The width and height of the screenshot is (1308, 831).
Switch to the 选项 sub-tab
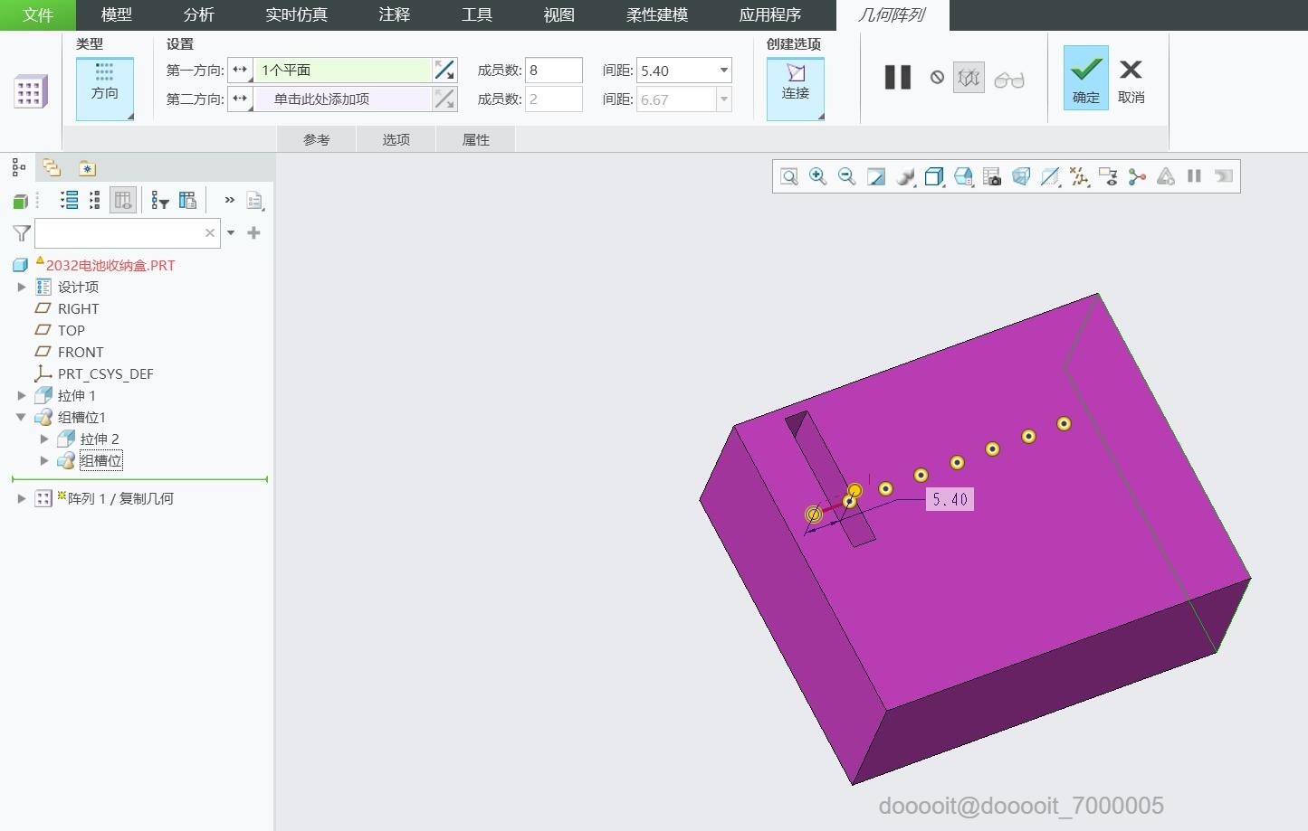coord(396,139)
